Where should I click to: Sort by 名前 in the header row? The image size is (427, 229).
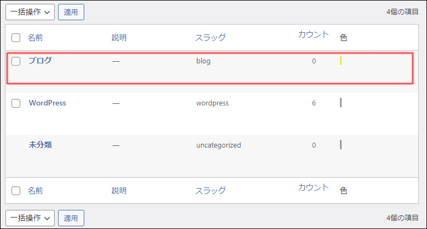(36, 38)
